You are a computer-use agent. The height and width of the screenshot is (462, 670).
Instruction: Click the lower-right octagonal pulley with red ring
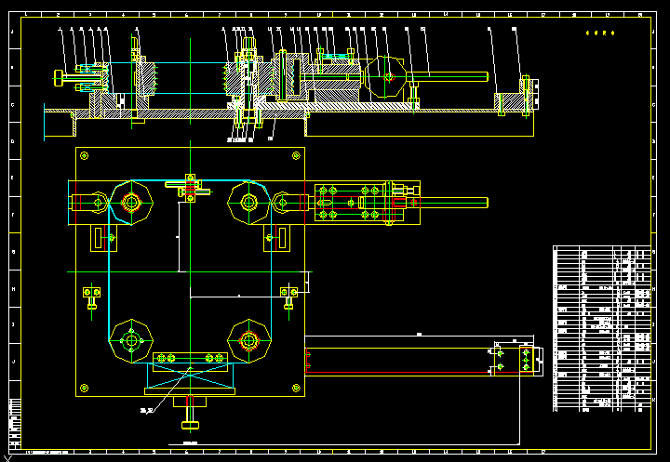tap(248, 340)
